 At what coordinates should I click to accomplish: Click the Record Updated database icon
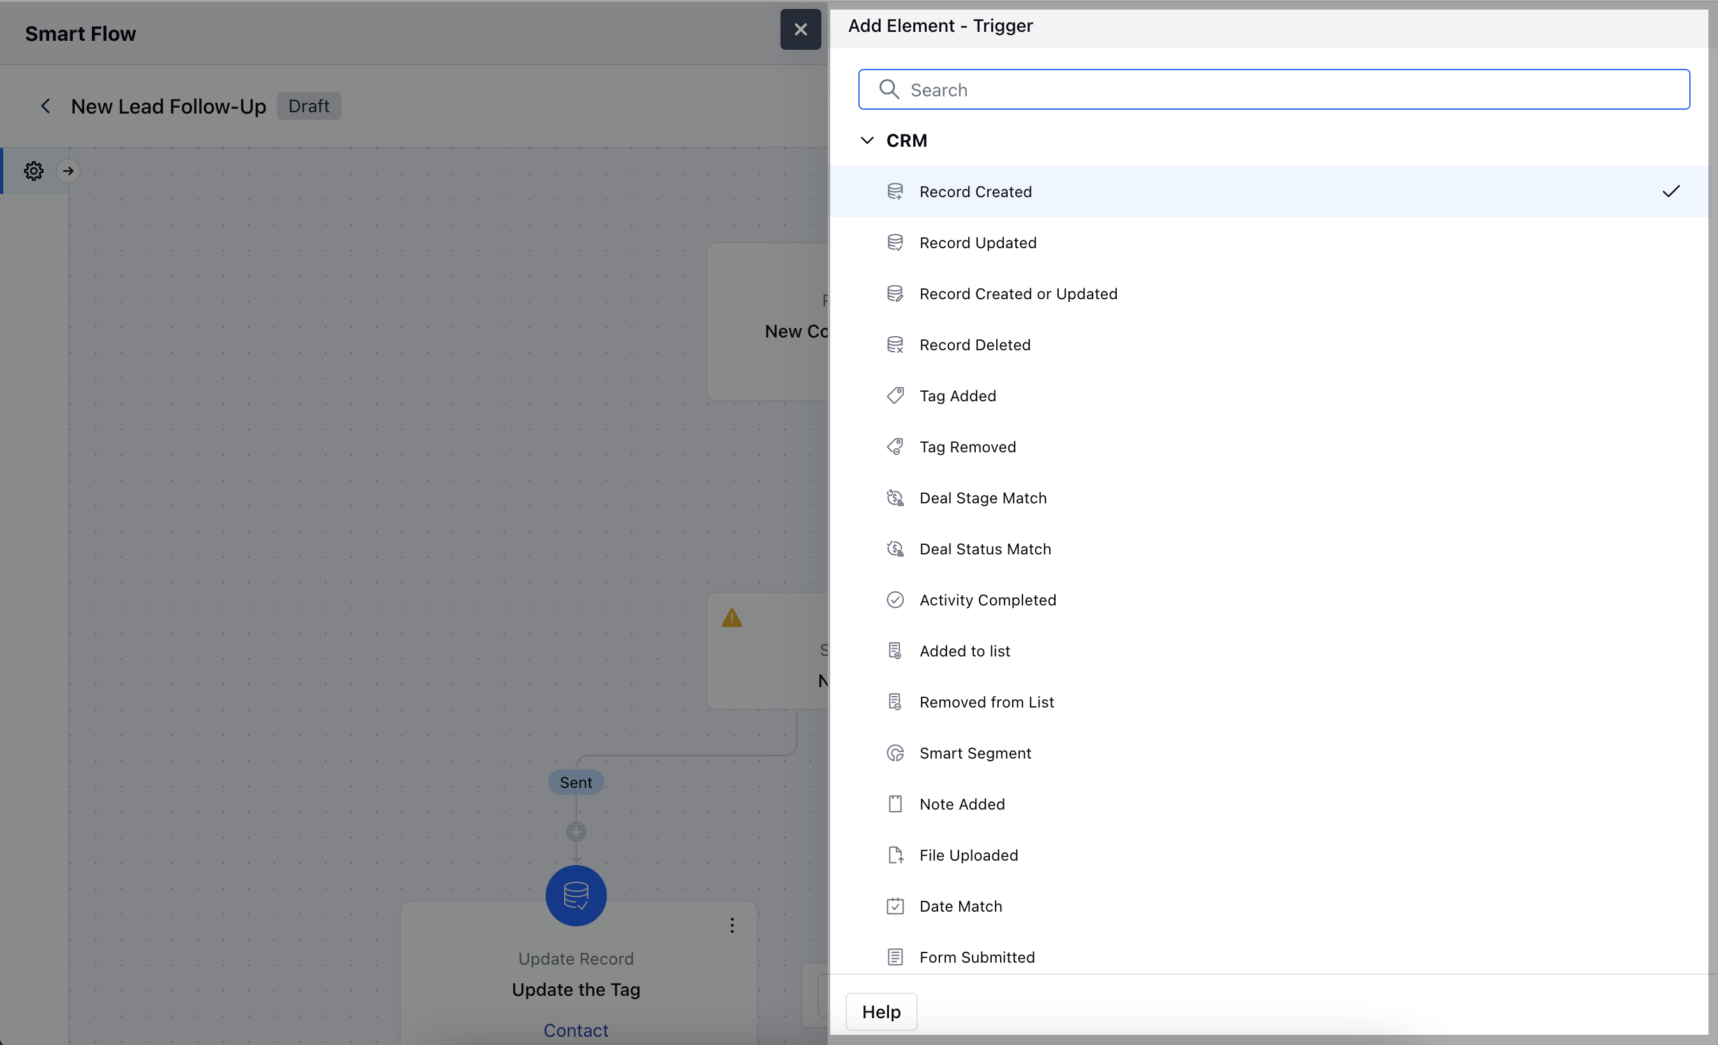click(895, 242)
